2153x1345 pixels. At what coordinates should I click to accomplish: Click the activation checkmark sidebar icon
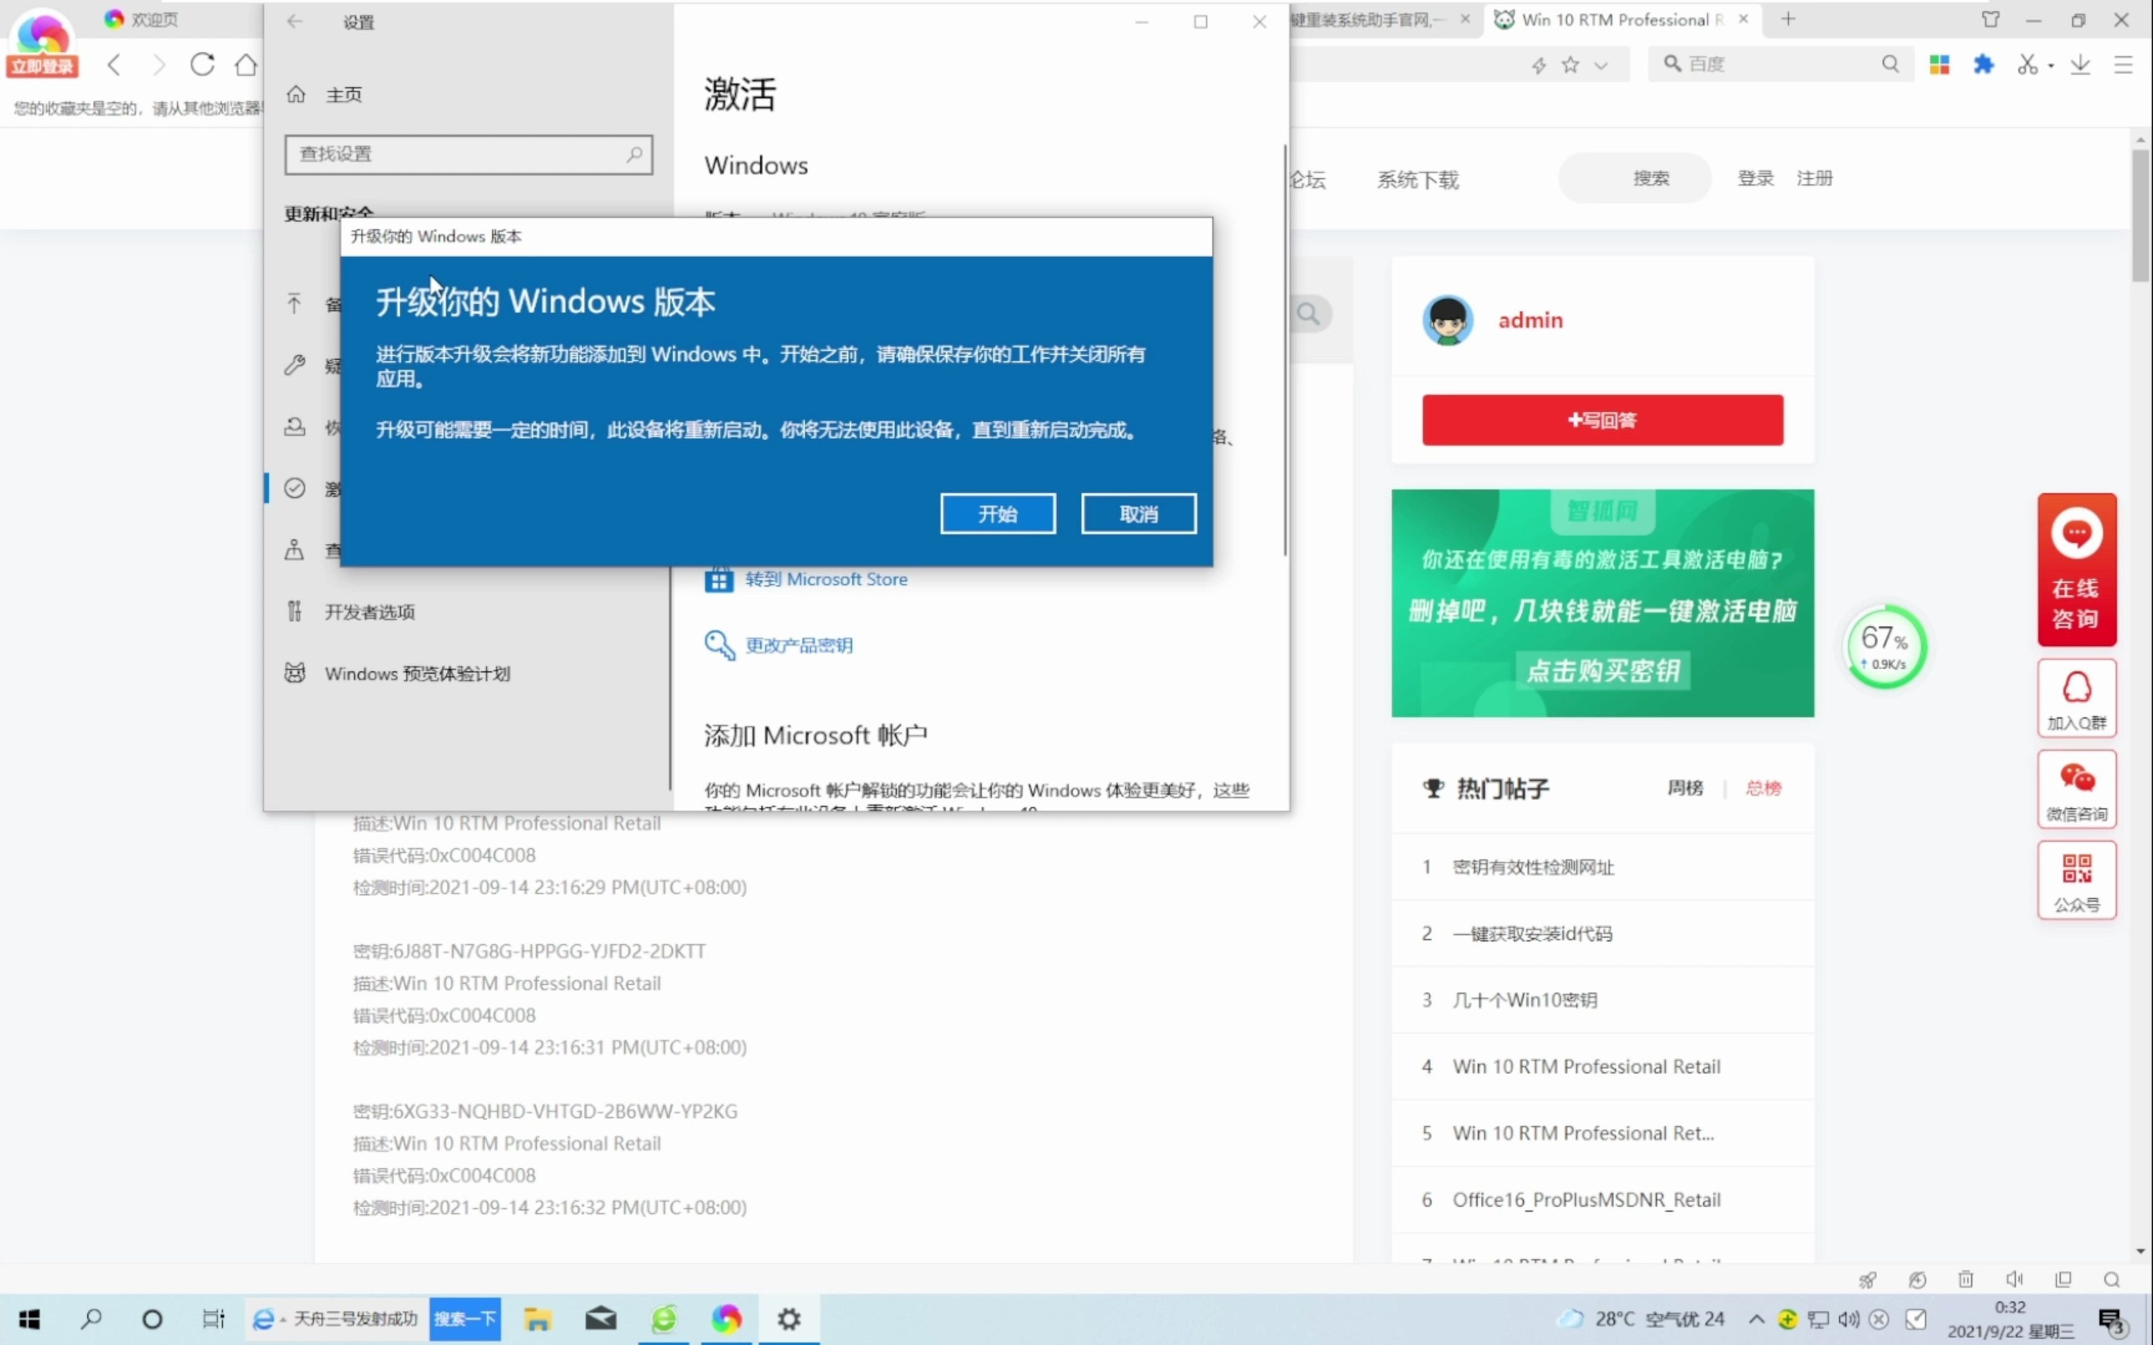point(295,488)
